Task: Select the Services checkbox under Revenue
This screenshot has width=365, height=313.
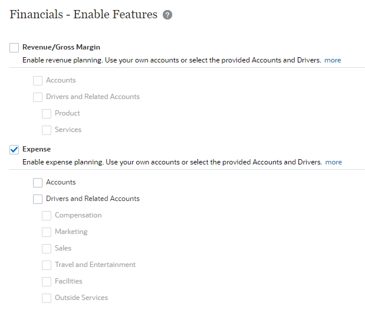Action: 47,130
